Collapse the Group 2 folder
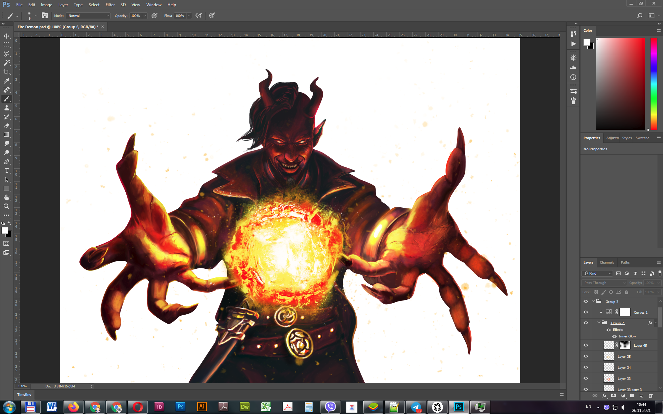The width and height of the screenshot is (663, 414). point(599,323)
